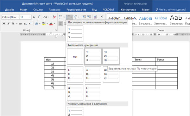This screenshot has width=190, height=116.
Task: Choose lowercase a. b. c. numbering format
Action: pos(75,93)
